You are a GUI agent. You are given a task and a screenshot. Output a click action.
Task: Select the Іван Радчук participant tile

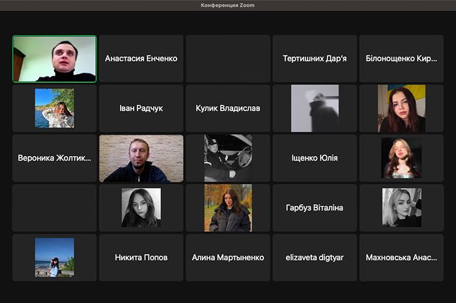click(x=141, y=108)
